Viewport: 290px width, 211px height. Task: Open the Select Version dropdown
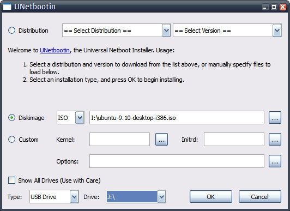[x=227, y=31]
